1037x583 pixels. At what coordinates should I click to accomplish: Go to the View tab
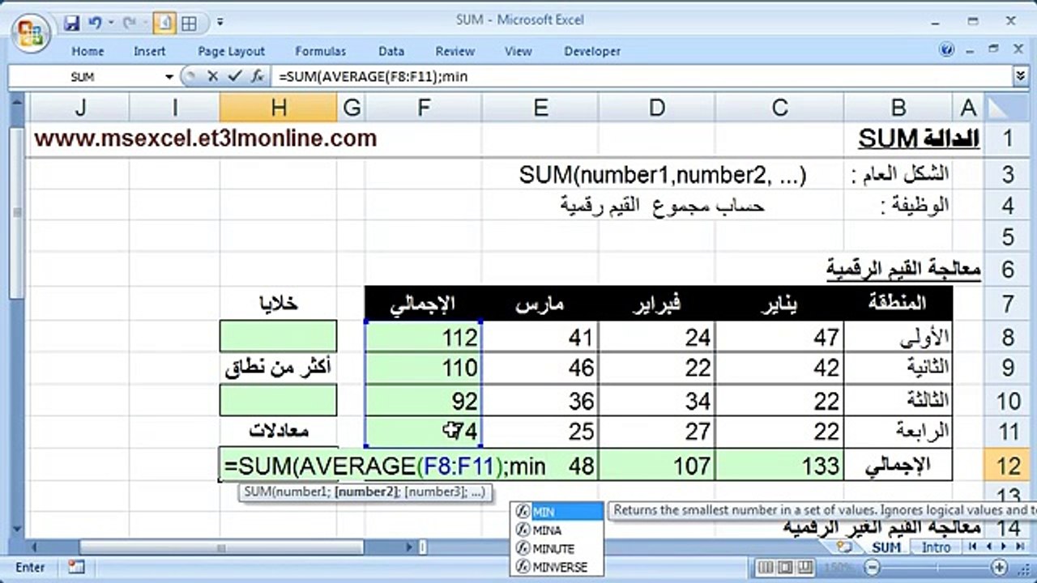pyautogui.click(x=518, y=51)
